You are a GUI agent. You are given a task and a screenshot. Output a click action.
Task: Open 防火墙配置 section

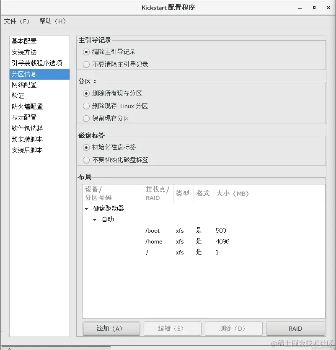[39, 107]
